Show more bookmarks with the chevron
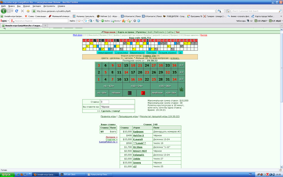The height and width of the screenshot is (177, 283). 281,16
